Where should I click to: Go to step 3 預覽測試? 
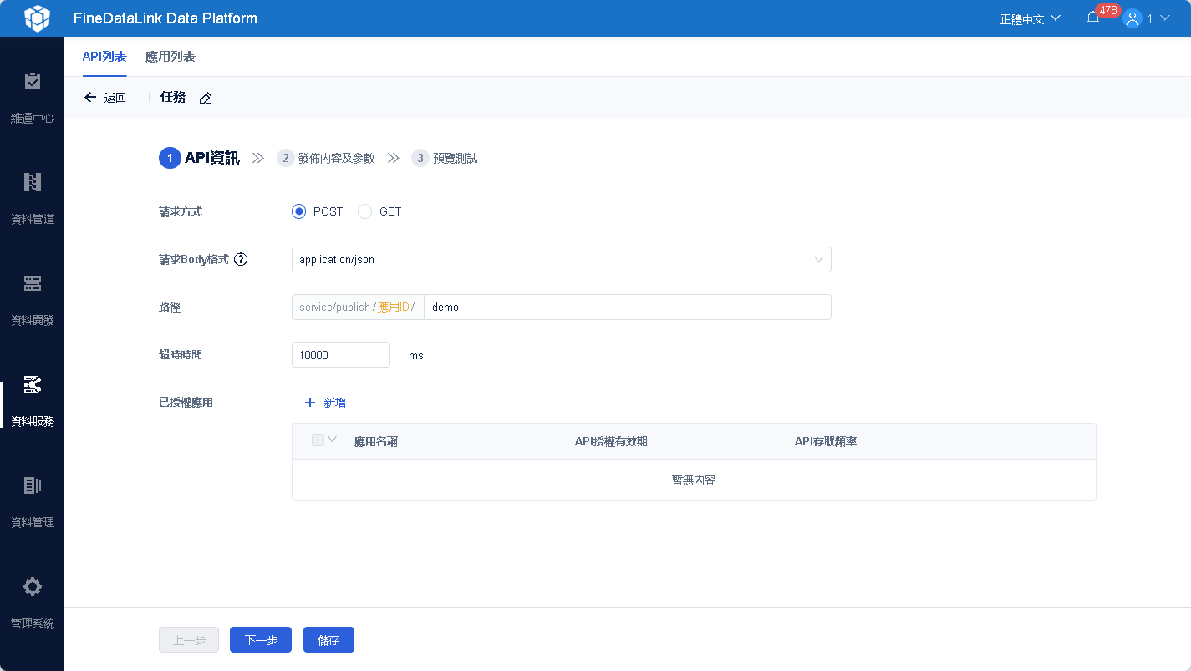[445, 158]
